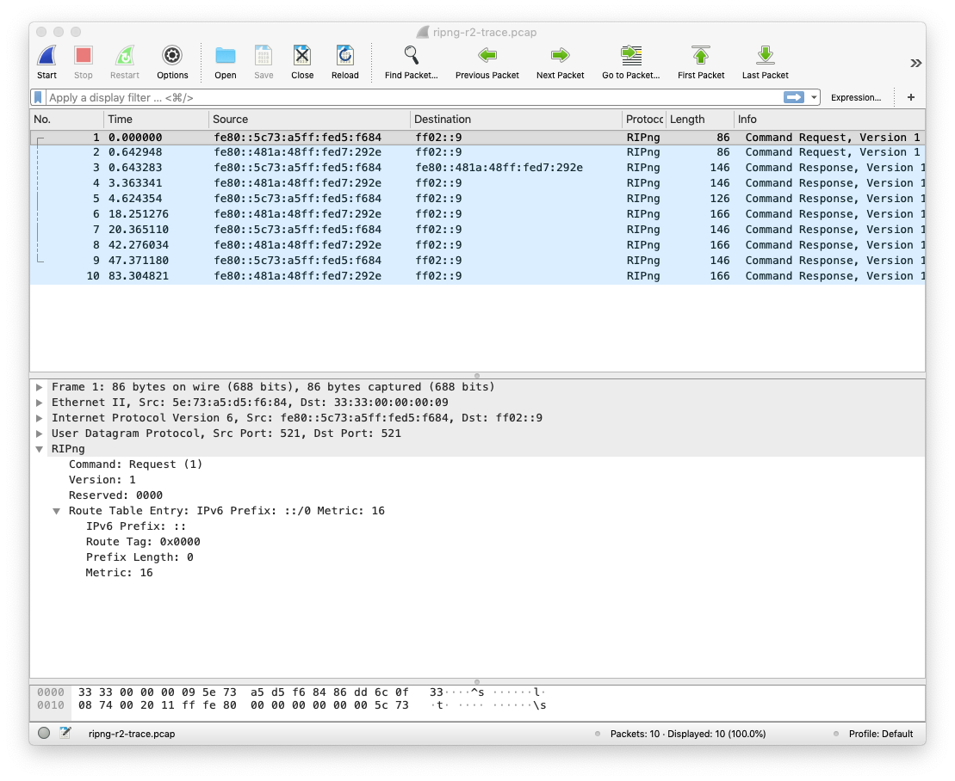Sort by Destination column header
This screenshot has width=955, height=781.
(x=516, y=120)
